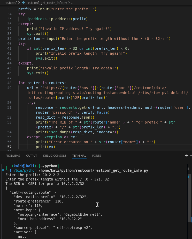Click the new terminal plus icon

point(187,155)
